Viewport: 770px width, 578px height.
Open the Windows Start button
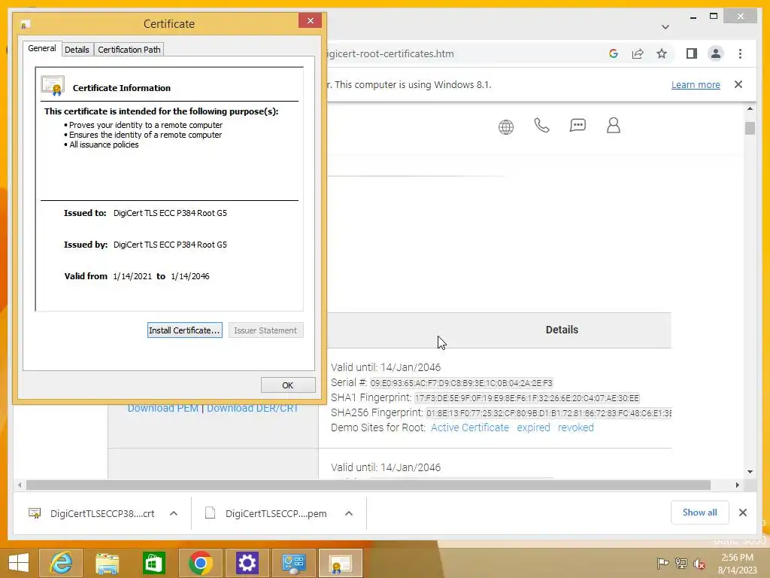19,563
